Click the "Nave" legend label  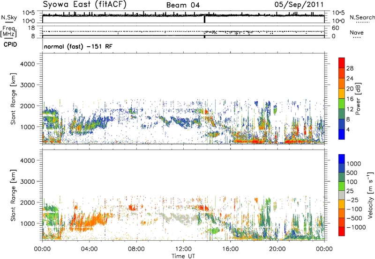click(357, 33)
